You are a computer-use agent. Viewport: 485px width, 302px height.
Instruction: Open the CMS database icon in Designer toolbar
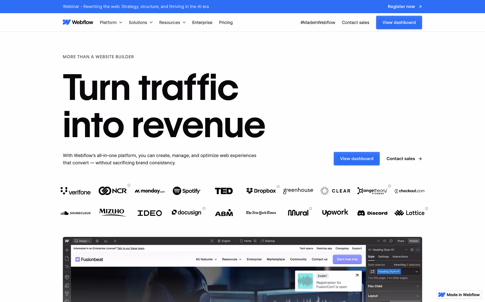pos(97,241)
